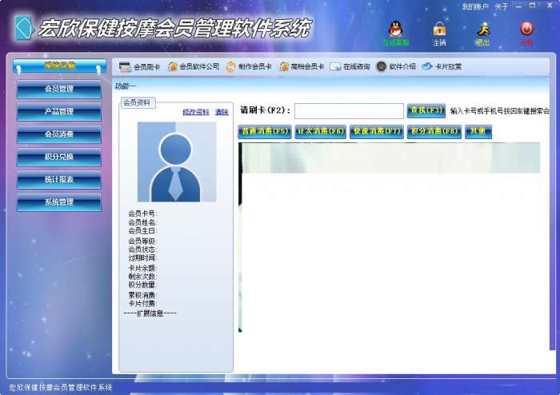
Task: Click the 清除 link in the member panel
Action: 222,112
